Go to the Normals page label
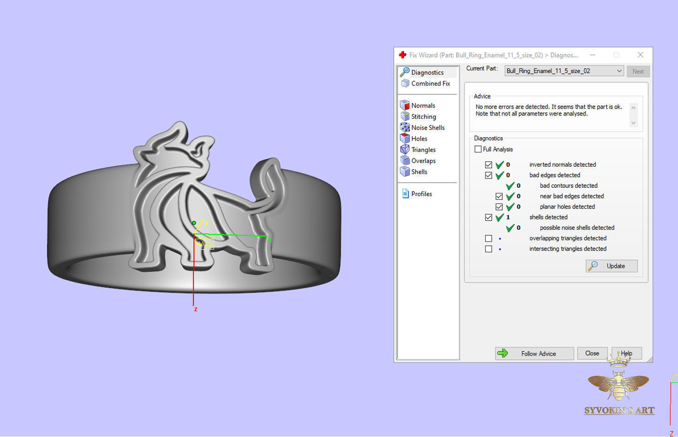678x437 pixels. (x=423, y=105)
